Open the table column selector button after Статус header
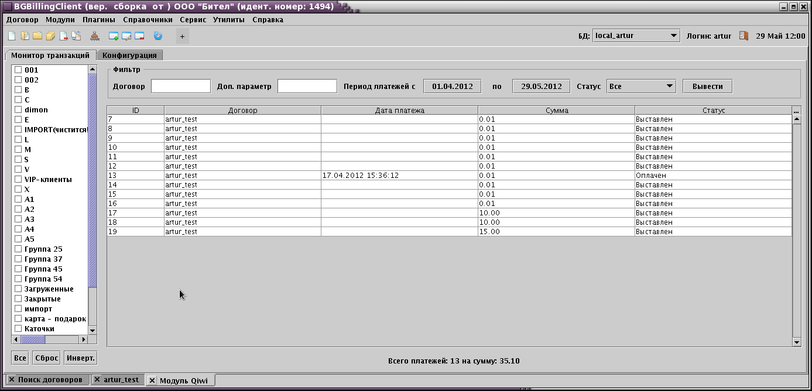This screenshot has height=391, width=812. 796,111
